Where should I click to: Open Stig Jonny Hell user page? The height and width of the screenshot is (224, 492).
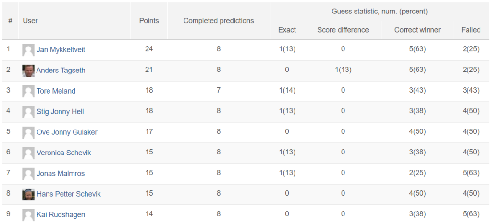coord(60,112)
